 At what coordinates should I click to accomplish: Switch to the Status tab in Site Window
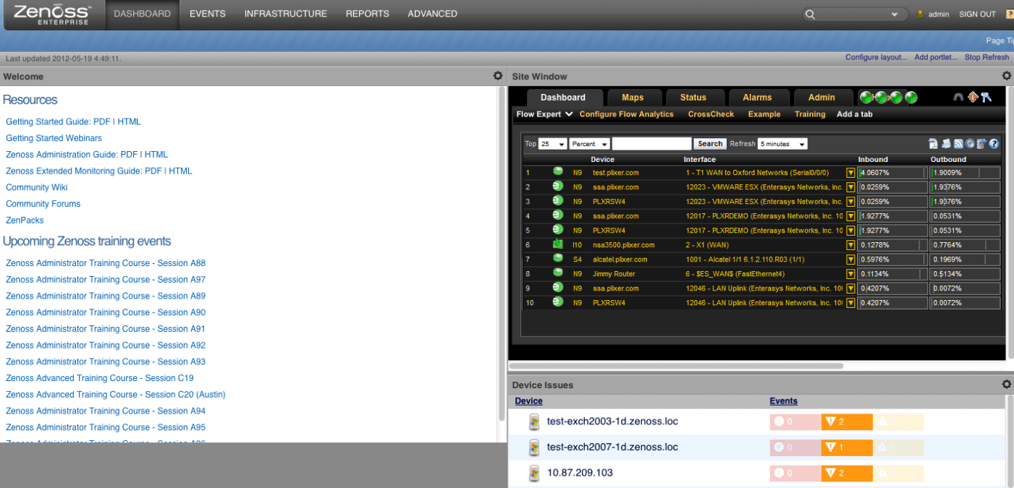tap(693, 98)
